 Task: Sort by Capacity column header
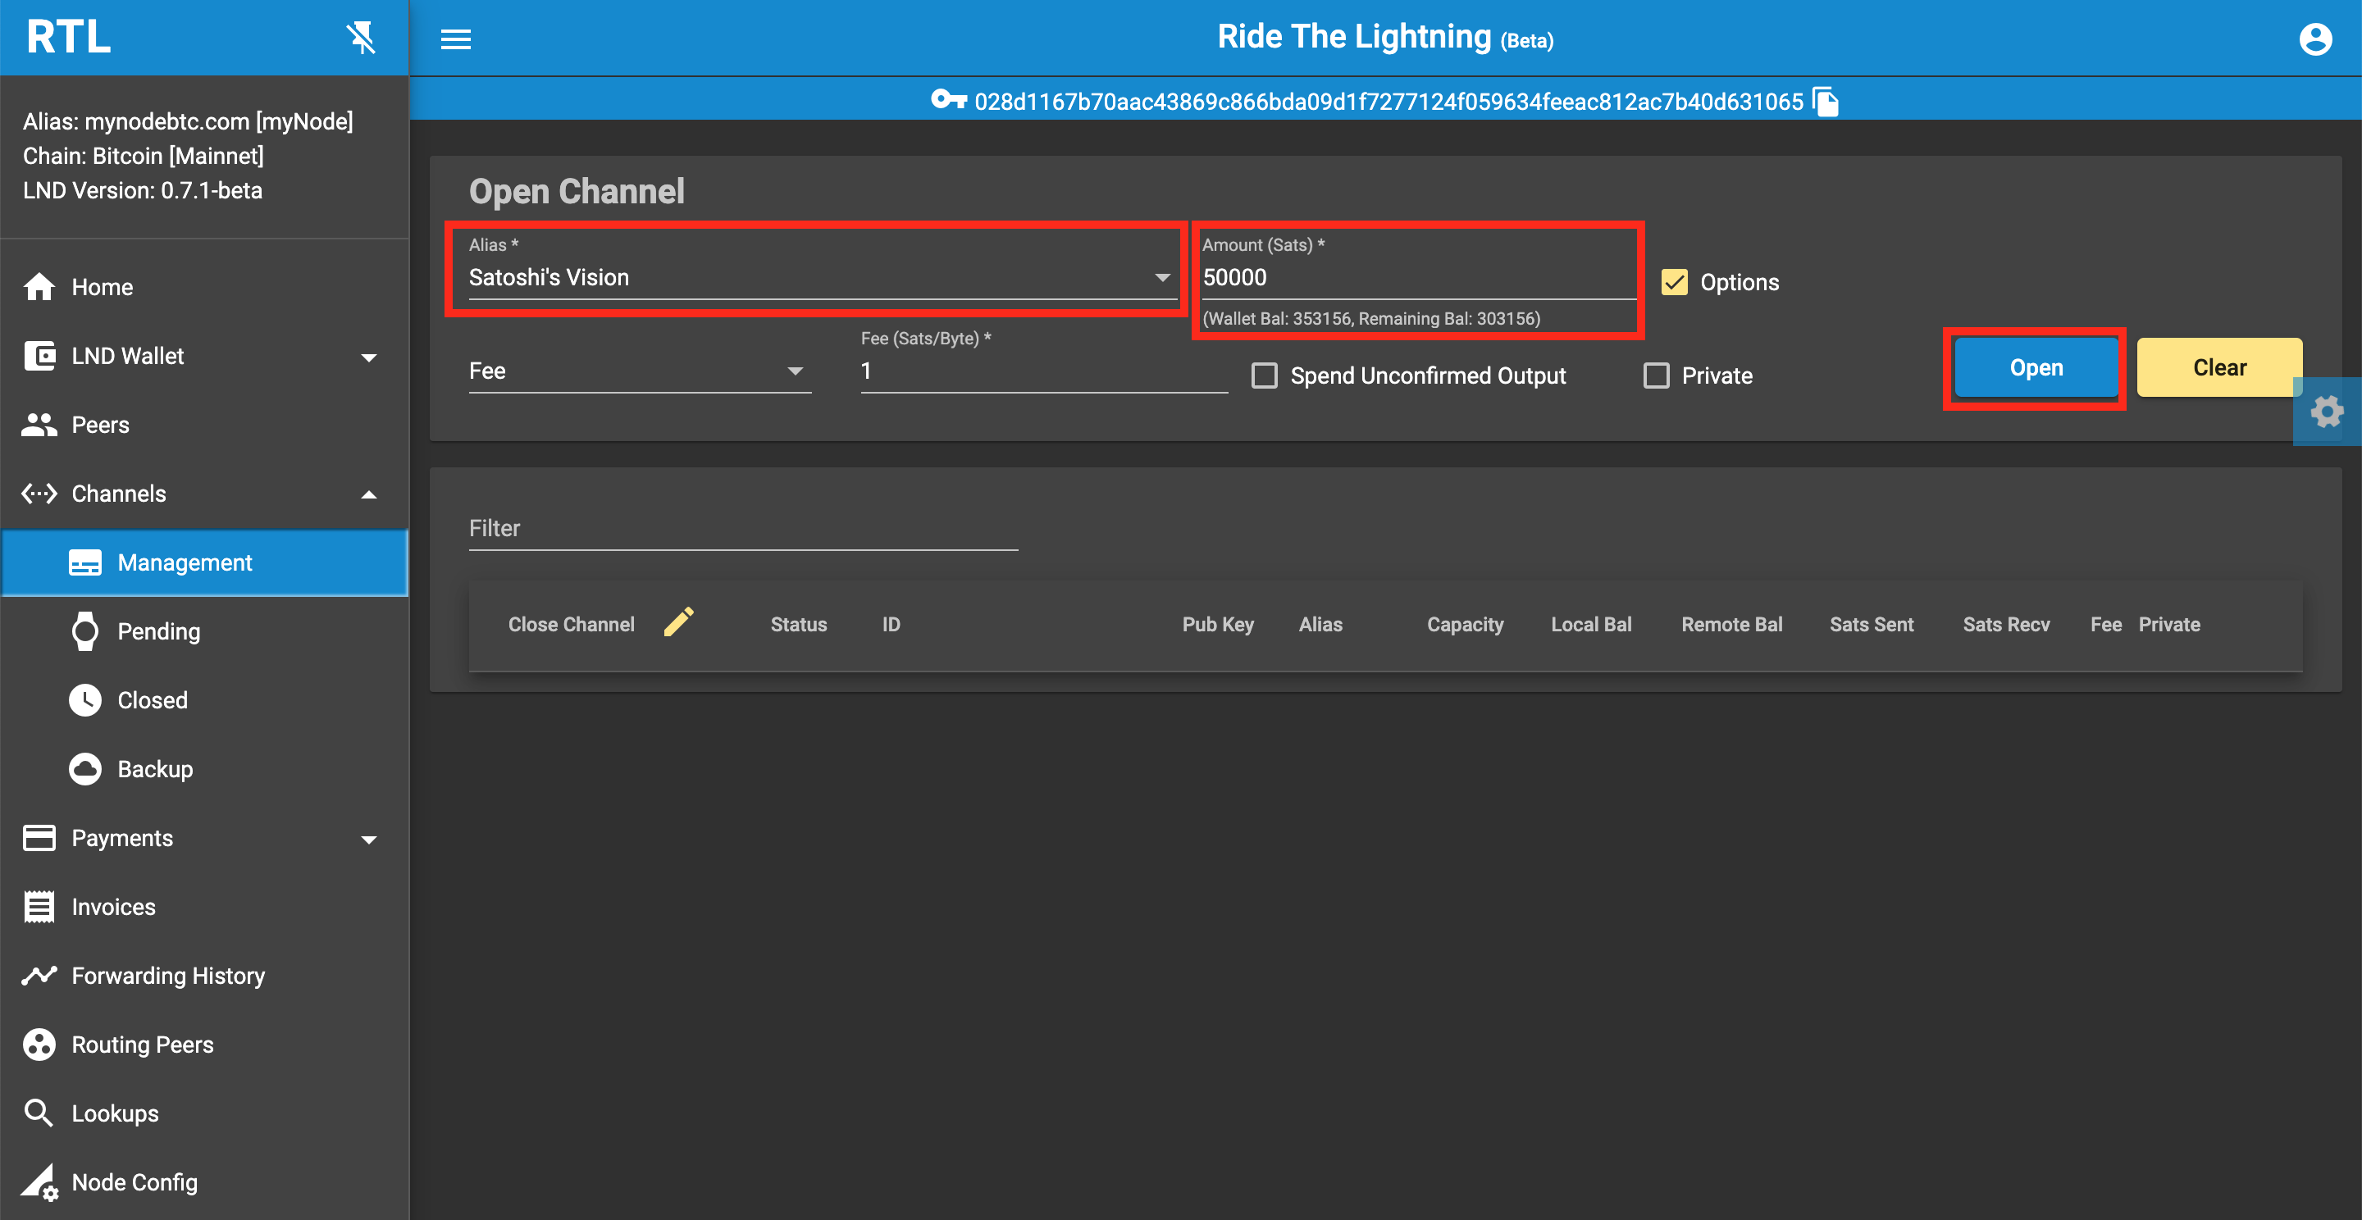pos(1464,624)
